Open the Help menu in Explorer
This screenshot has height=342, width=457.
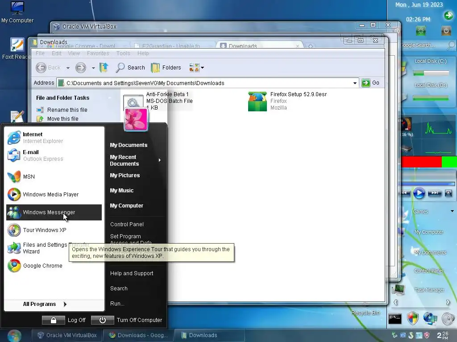coord(143,53)
